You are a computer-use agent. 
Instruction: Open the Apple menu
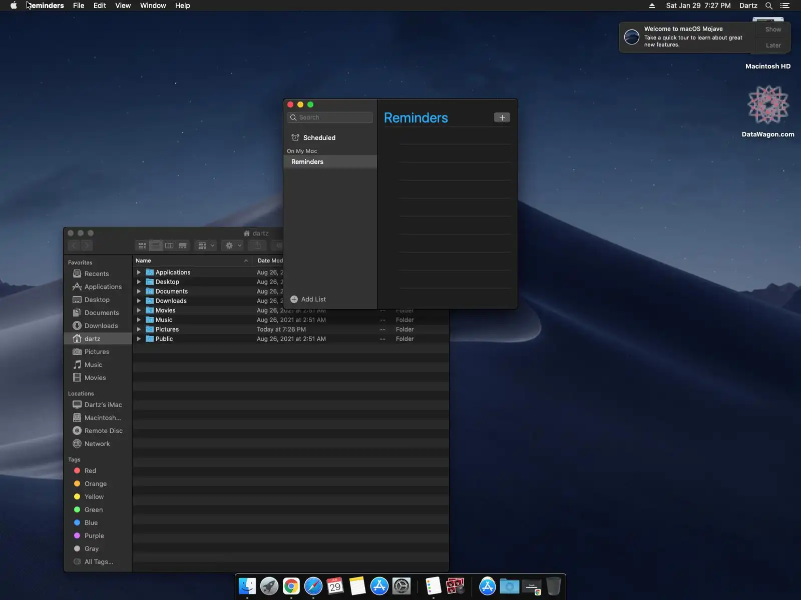click(14, 5)
